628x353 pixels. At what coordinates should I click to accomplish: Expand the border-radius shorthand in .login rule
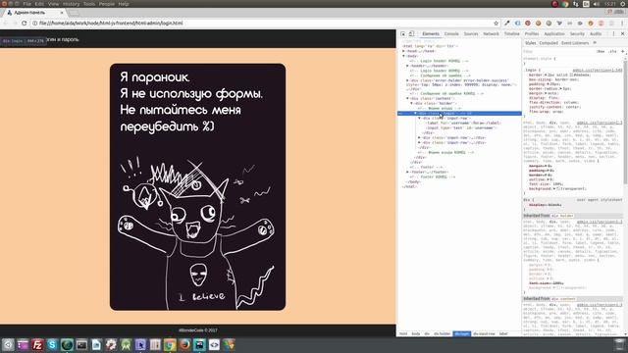point(560,89)
